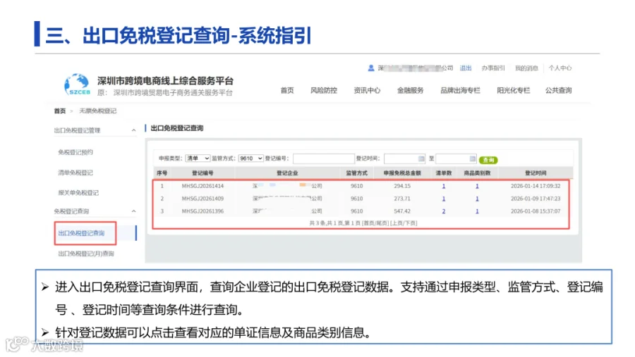Go to 首页 in the main navigation
Viewport: 635px width, 357px height.
pyautogui.click(x=287, y=90)
